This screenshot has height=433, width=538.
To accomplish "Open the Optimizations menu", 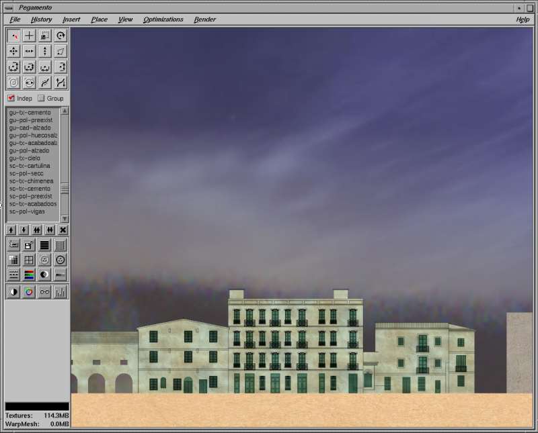I will click(x=163, y=19).
